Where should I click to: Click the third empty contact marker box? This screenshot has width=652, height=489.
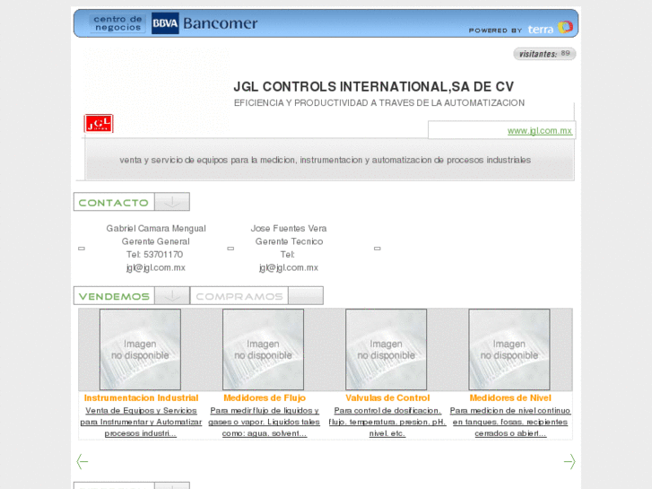coord(378,249)
